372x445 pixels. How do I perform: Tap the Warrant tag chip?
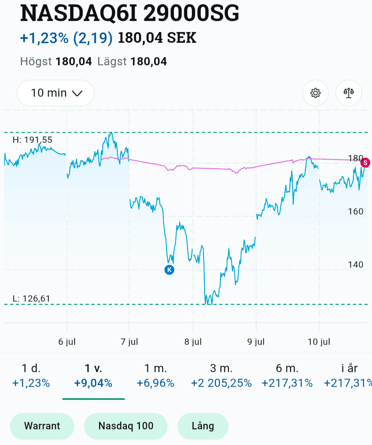[42, 426]
